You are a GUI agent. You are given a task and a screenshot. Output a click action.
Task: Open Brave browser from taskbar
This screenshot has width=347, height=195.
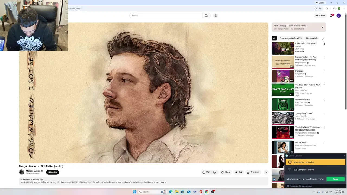(x=201, y=192)
